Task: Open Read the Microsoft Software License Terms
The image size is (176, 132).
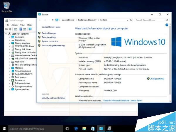Action: (123, 100)
